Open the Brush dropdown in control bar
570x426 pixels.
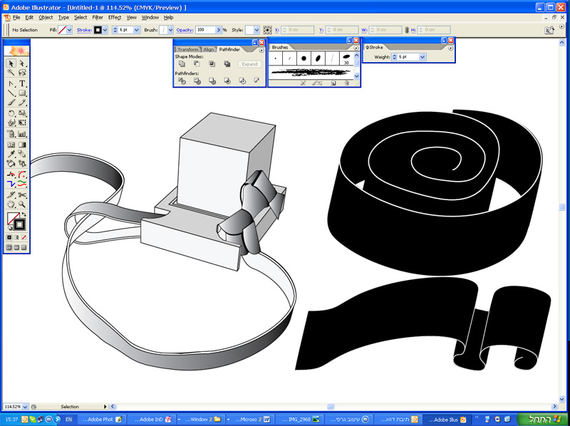pyautogui.click(x=170, y=30)
